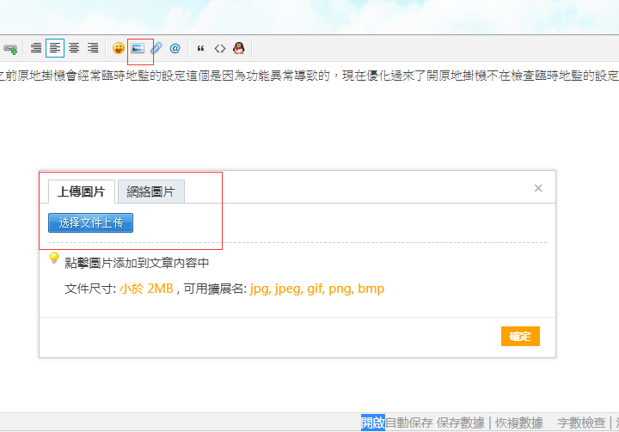The width and height of the screenshot is (619, 432).
Task: Click the QQ penguin icon
Action: pos(239,49)
